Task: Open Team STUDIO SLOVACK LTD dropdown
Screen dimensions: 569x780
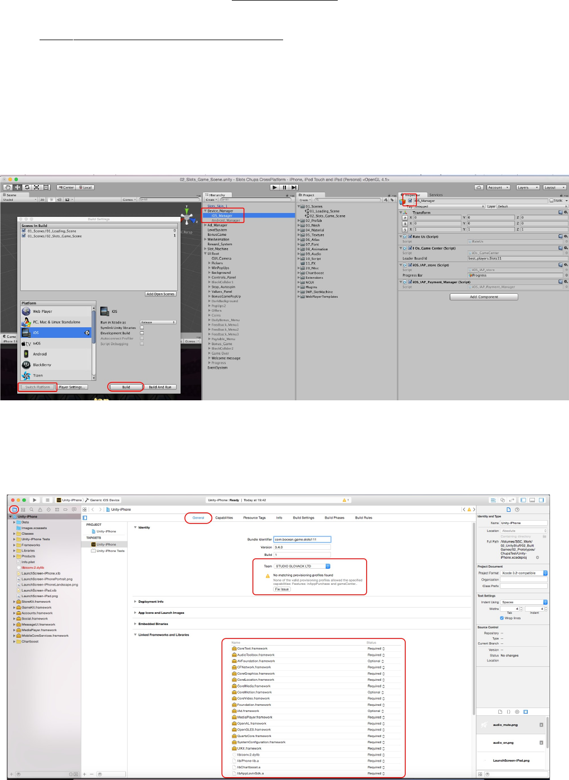Action: pos(303,566)
